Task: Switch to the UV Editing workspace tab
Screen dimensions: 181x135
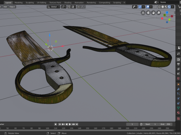Action: point(41,3)
